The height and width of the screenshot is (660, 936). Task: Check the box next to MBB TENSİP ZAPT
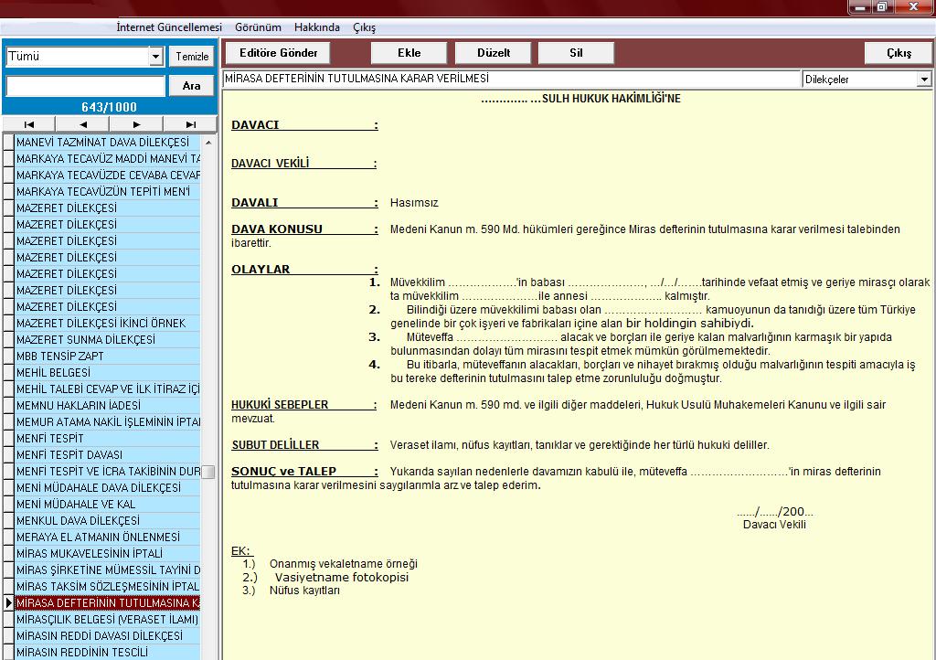point(8,357)
